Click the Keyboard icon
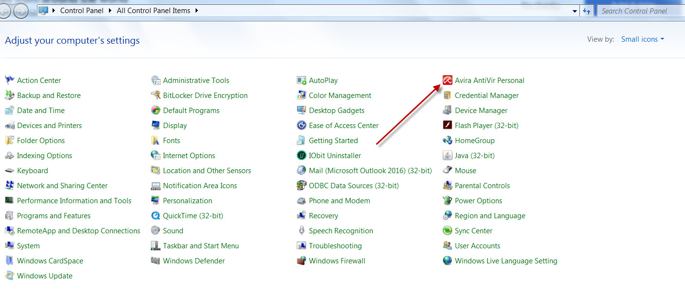Viewport: 685px width, 292px height. tap(9, 171)
